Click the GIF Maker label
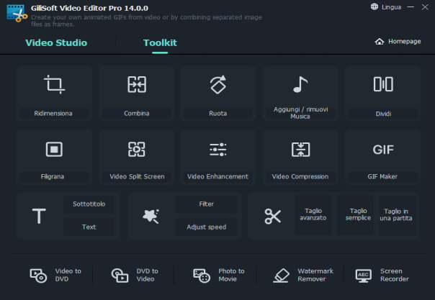This screenshot has width=435, height=300. 382,177
